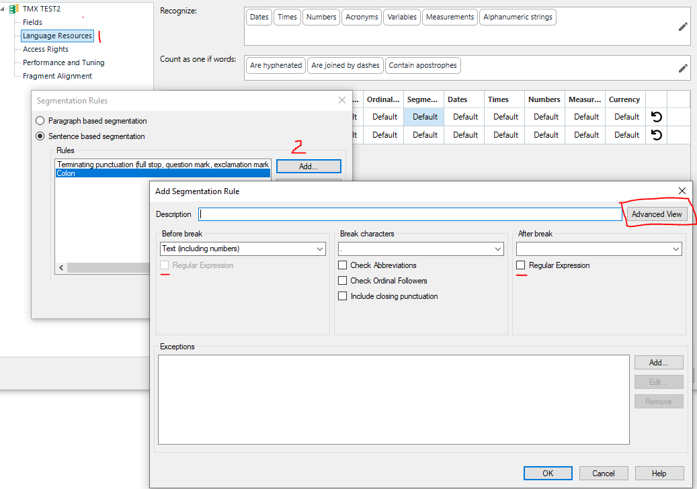Click the Ordinal... column header

click(x=383, y=99)
